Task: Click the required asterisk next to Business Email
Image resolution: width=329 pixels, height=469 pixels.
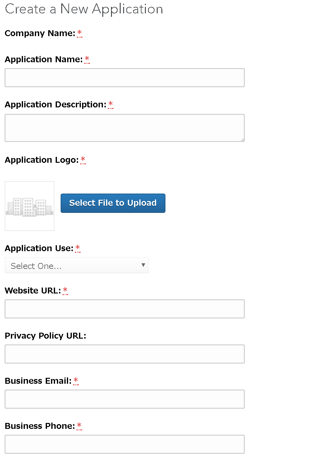Action: [x=76, y=381]
